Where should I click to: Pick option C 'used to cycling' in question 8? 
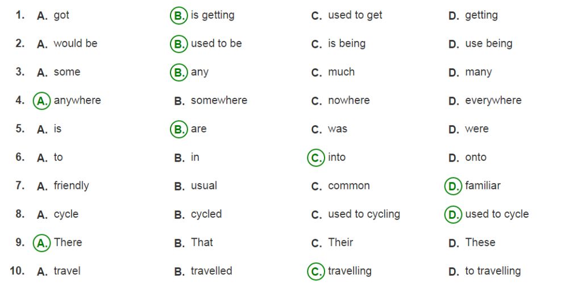pos(356,215)
